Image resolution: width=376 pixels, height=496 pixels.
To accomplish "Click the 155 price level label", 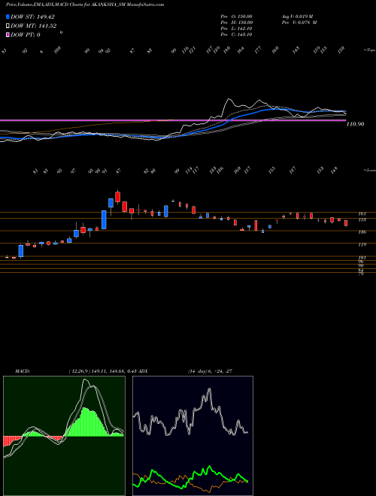I will coord(362,219).
